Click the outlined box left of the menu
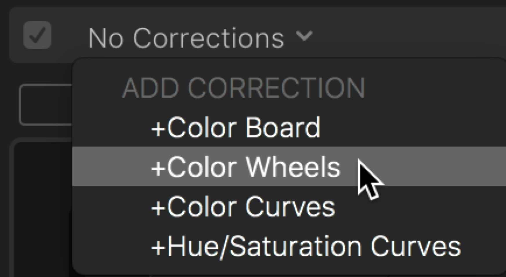506x277 pixels. [x=45, y=105]
